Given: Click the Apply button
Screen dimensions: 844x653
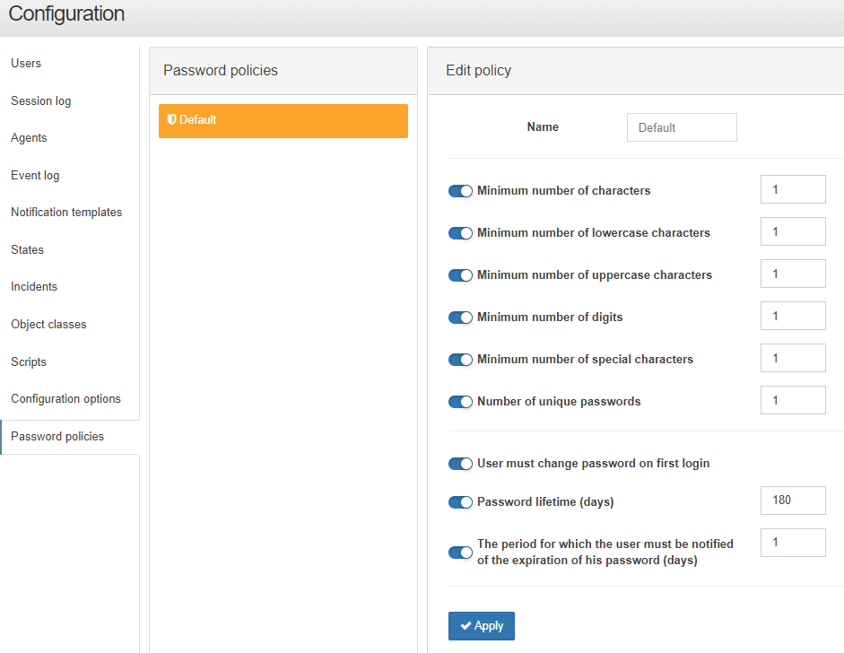Looking at the screenshot, I should [x=482, y=625].
